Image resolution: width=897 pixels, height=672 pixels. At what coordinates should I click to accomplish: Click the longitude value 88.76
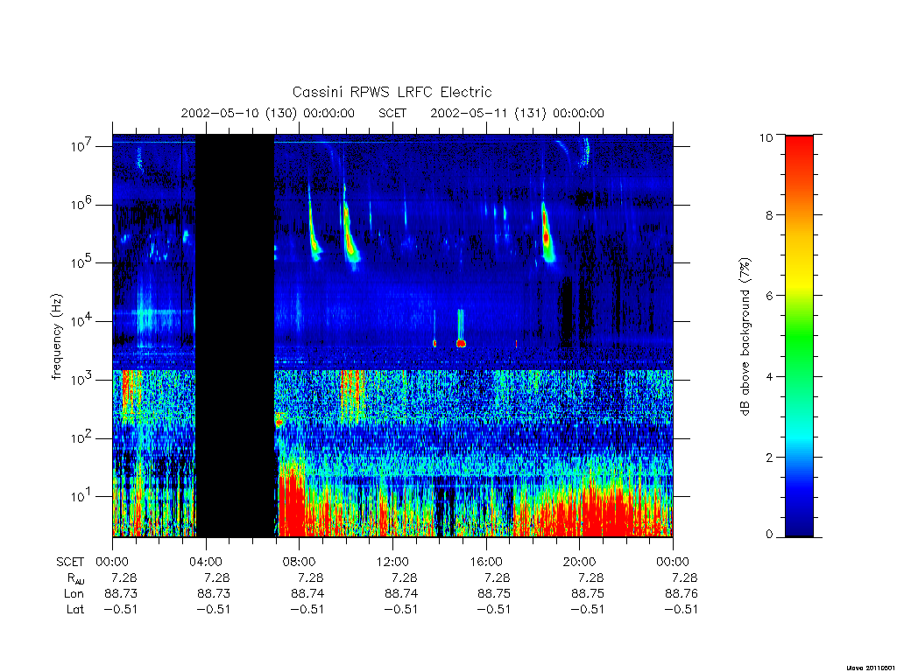682,594
